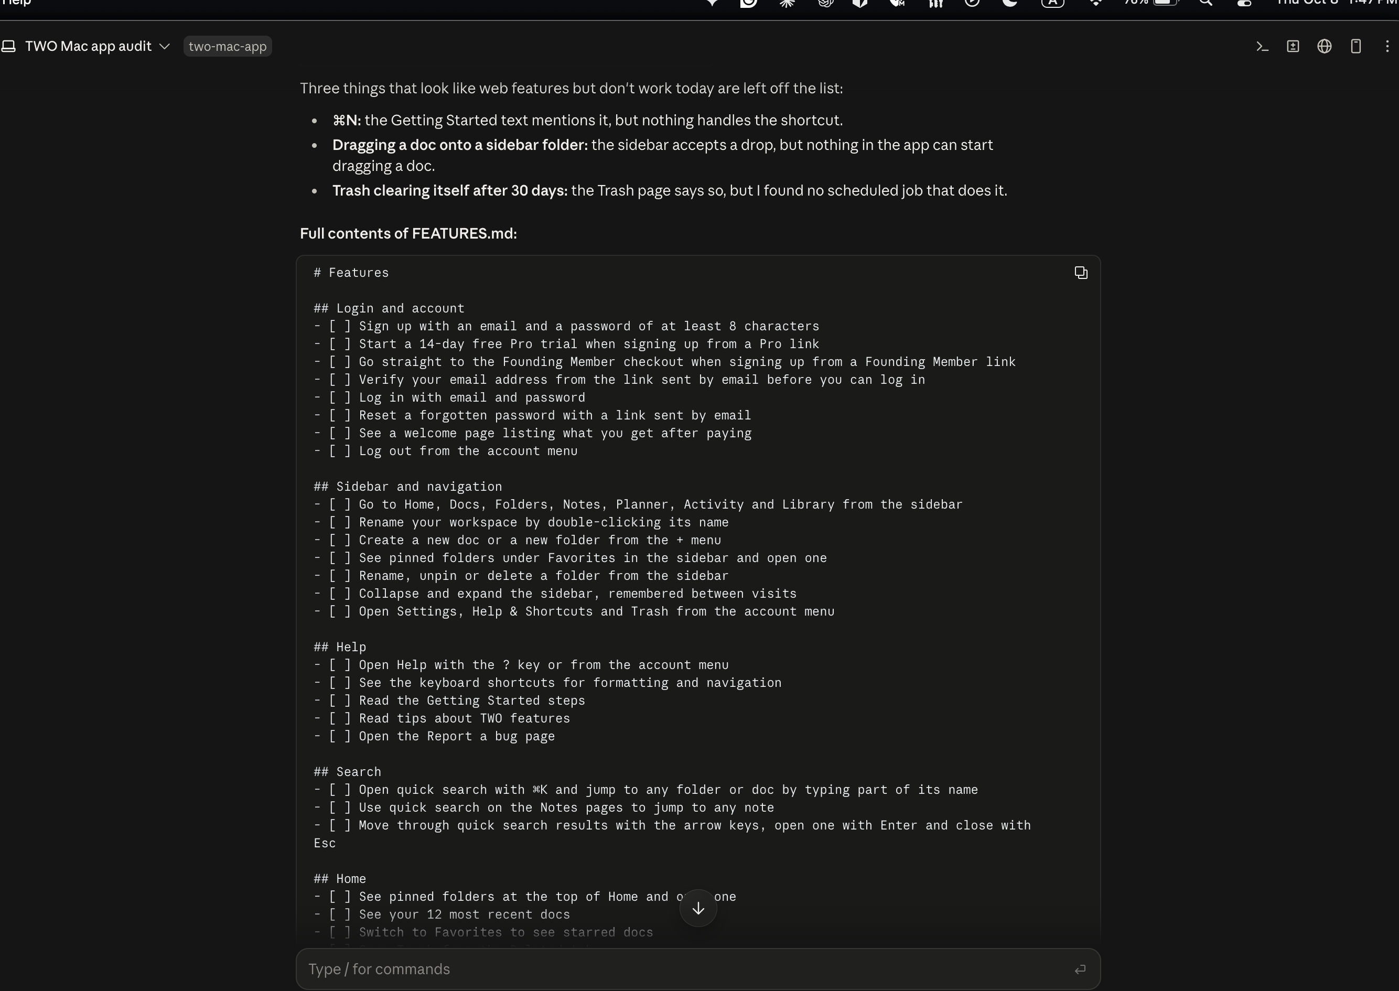Click "Collapse and expand the sidebar" line
Viewport: 1399px width, 991px height.
point(555,594)
